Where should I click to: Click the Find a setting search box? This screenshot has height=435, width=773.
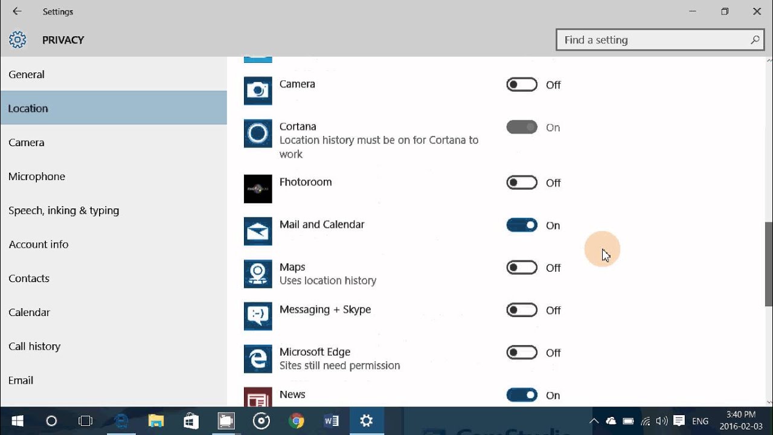tap(658, 39)
